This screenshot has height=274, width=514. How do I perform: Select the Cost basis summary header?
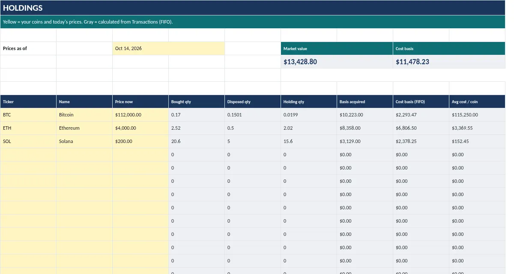(449, 48)
